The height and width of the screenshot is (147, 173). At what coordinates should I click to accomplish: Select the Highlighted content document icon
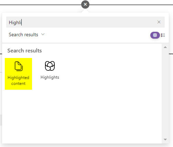coord(19,66)
